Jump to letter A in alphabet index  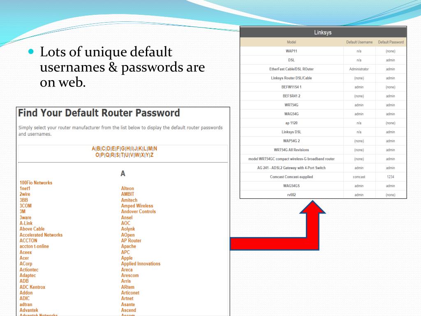coord(93,149)
